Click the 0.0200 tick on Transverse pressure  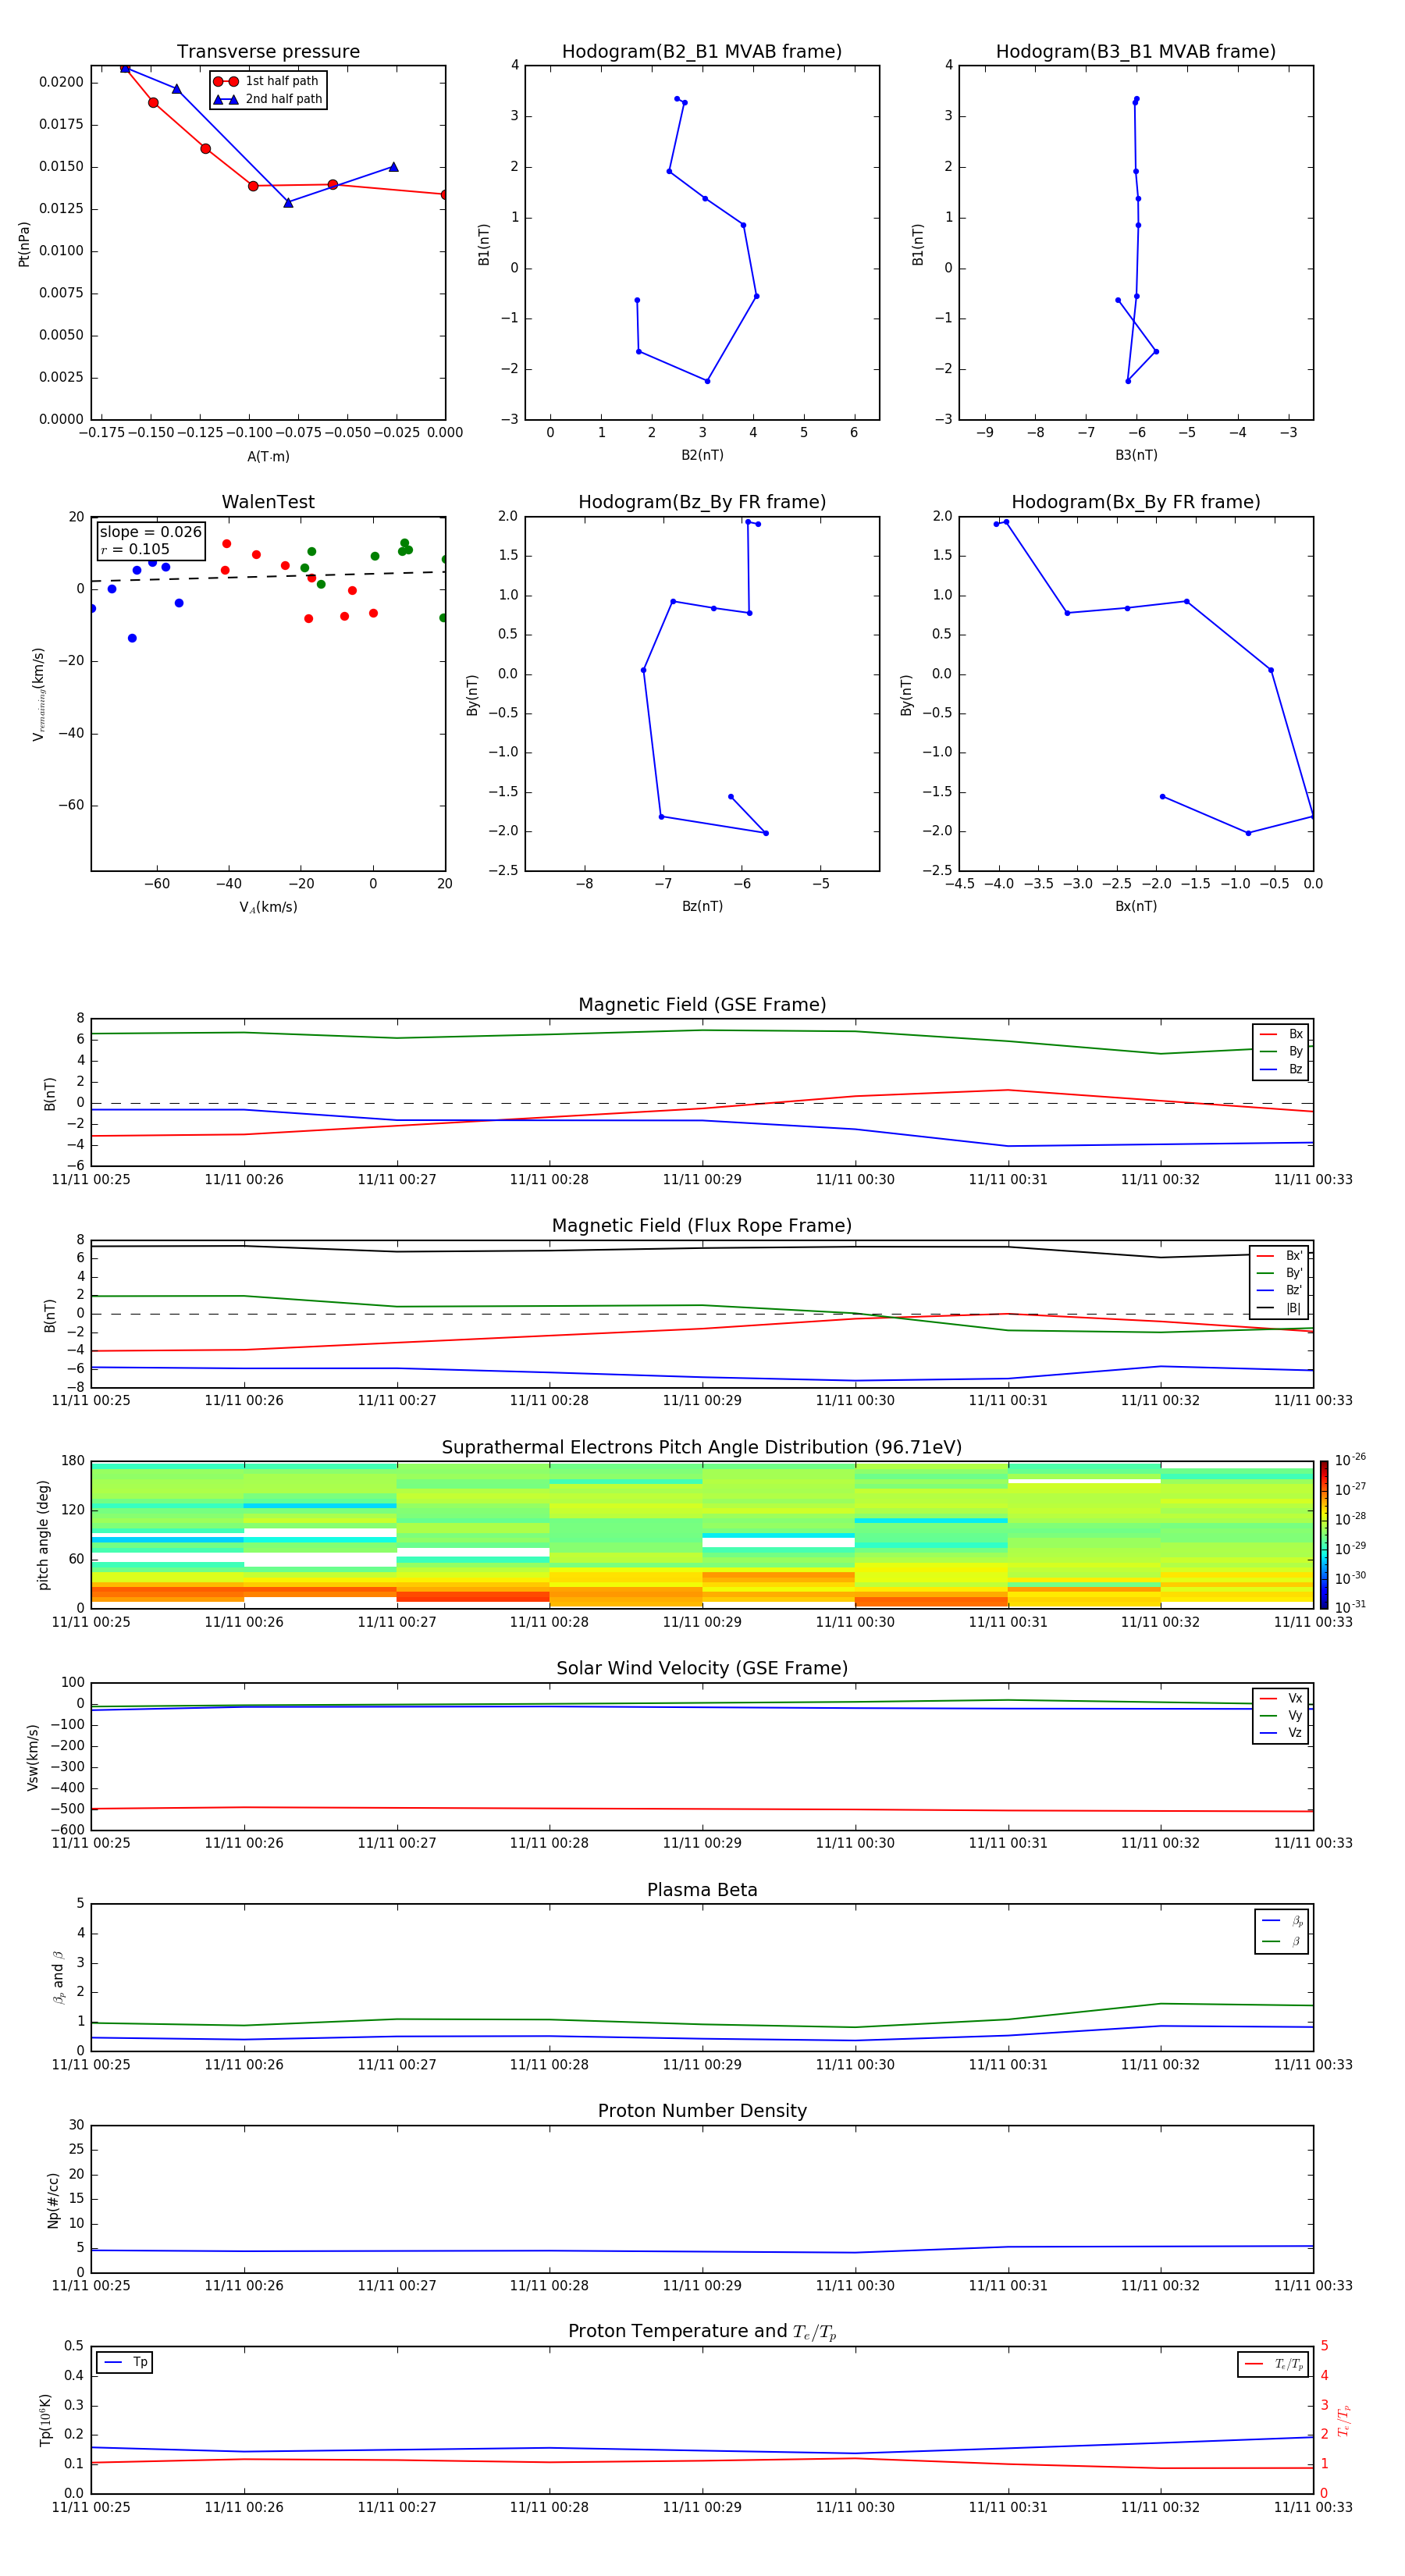[x=62, y=82]
